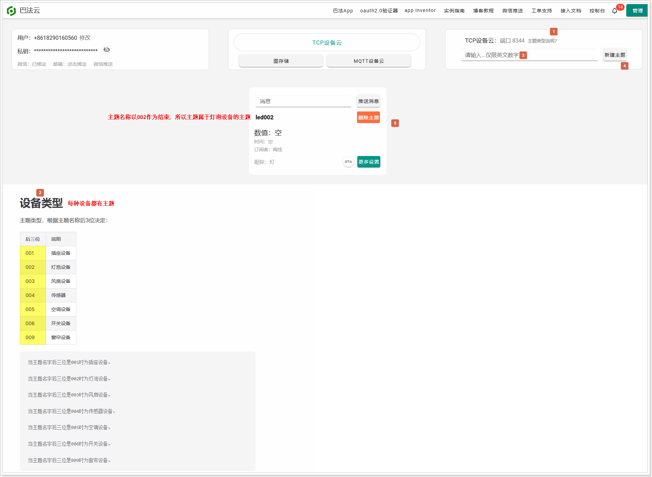Click the 灯泡设备 table cell

(x=61, y=267)
